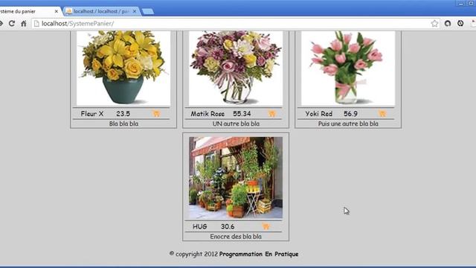
Task: Switch to the localhost phpMyAdmin tab
Action: [x=101, y=11]
